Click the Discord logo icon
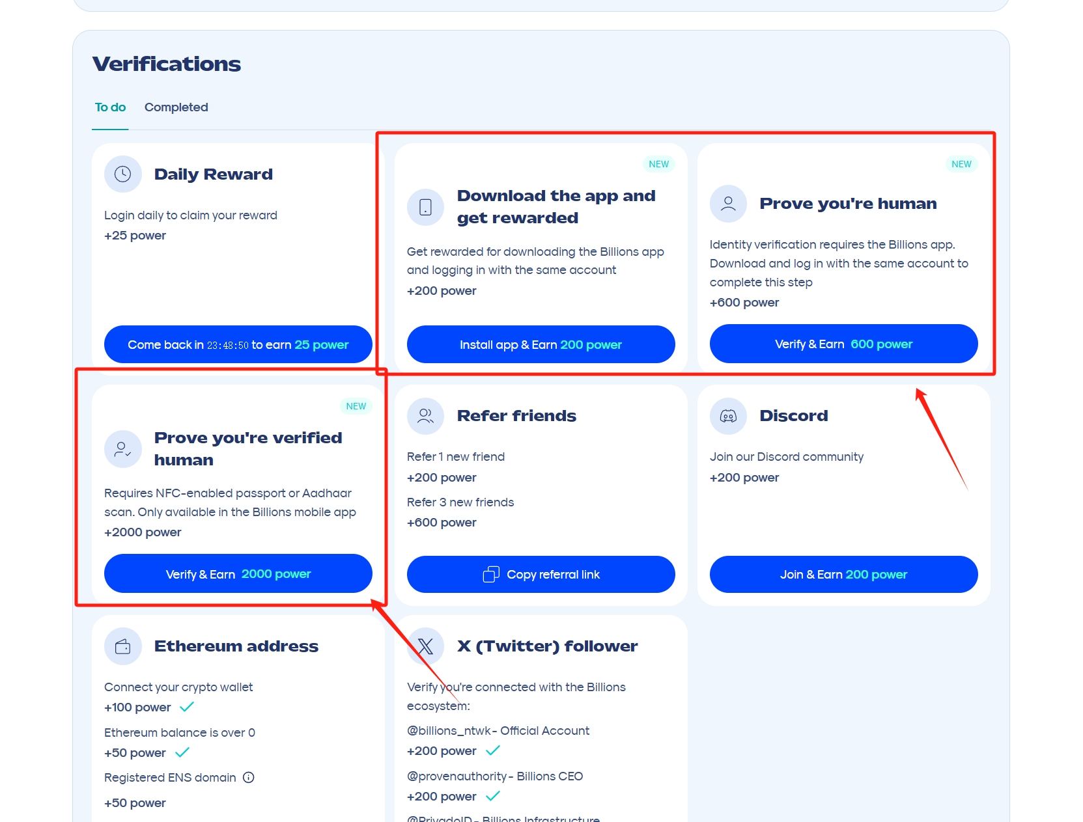This screenshot has width=1083, height=822. point(728,416)
